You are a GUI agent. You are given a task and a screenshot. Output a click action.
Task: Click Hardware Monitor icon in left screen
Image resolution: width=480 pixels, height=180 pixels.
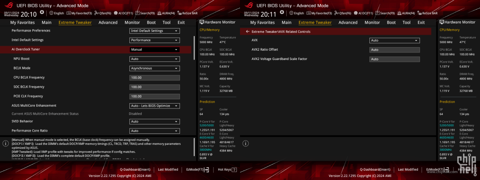tap(202, 22)
